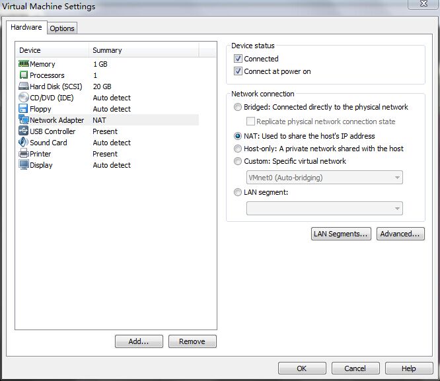Viewport: 440px width, 381px height.
Task: Select the Network Adapter label
Action: click(57, 120)
